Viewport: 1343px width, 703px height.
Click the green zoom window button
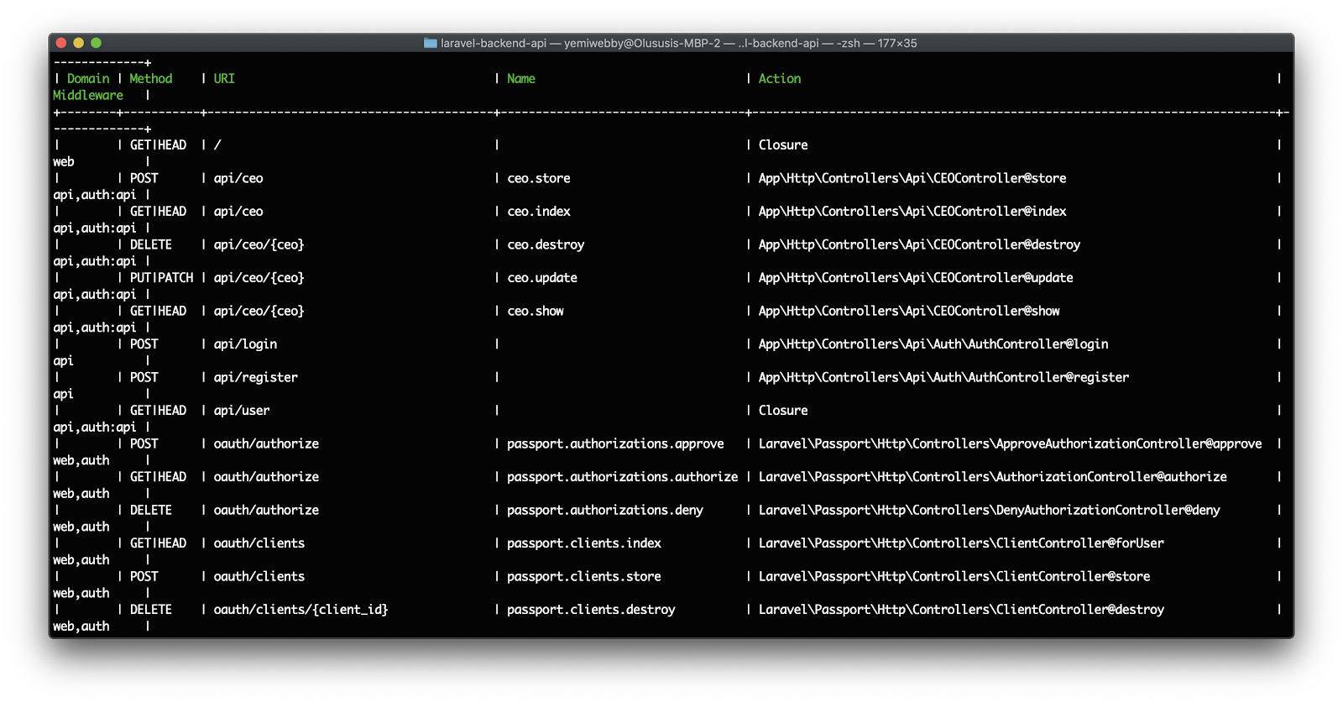click(x=96, y=43)
